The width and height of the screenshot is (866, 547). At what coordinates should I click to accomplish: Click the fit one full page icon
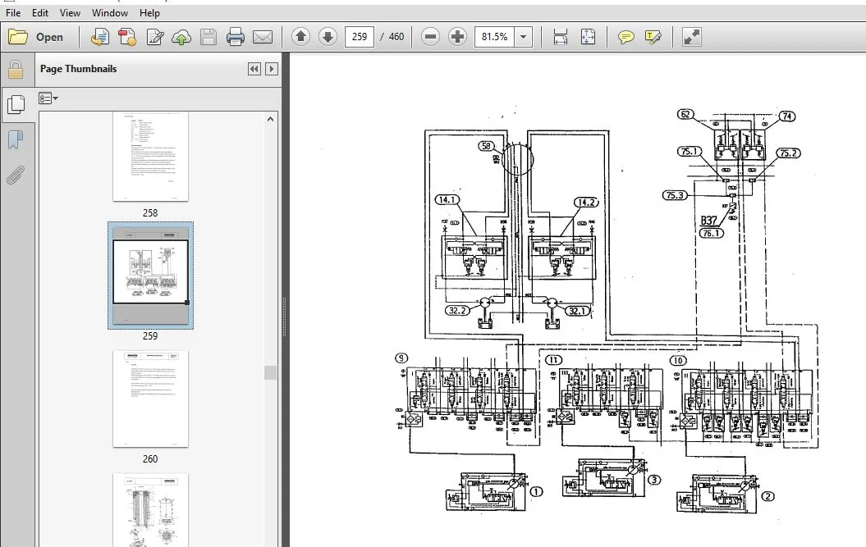tap(588, 37)
